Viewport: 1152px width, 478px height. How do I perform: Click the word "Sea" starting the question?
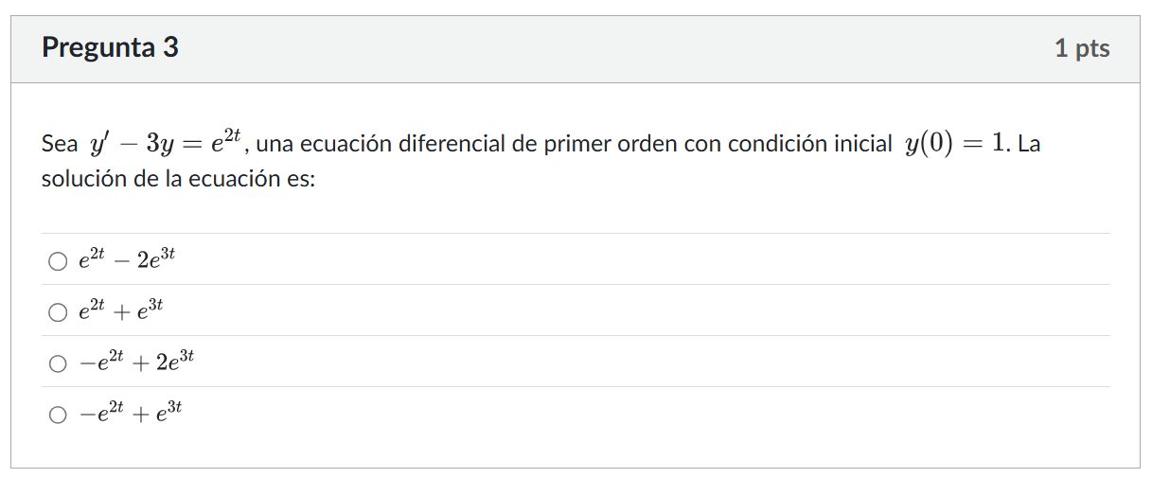(60, 145)
